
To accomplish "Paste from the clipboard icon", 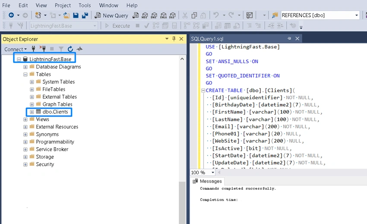I will click(x=203, y=16).
